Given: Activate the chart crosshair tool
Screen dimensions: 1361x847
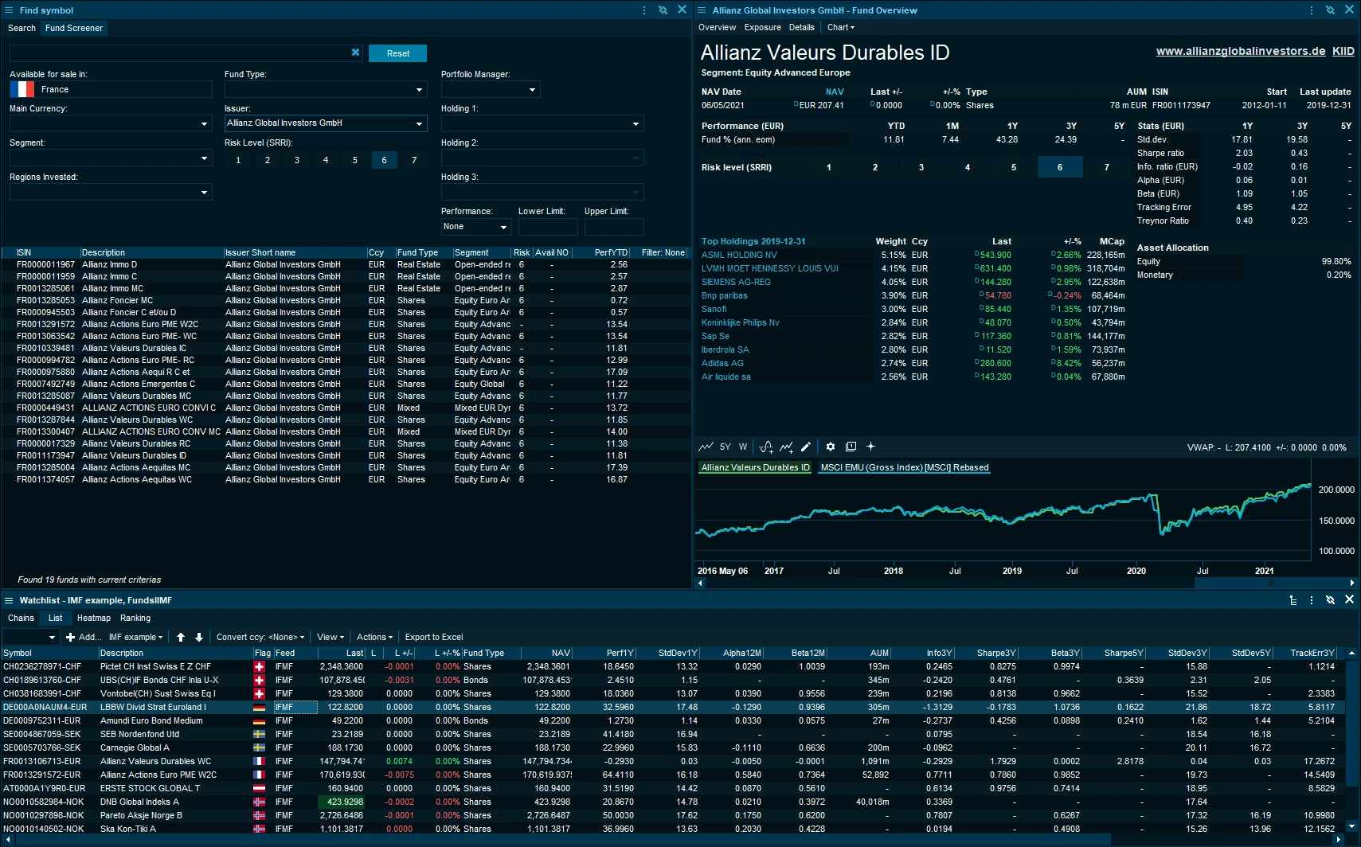Looking at the screenshot, I should point(870,447).
